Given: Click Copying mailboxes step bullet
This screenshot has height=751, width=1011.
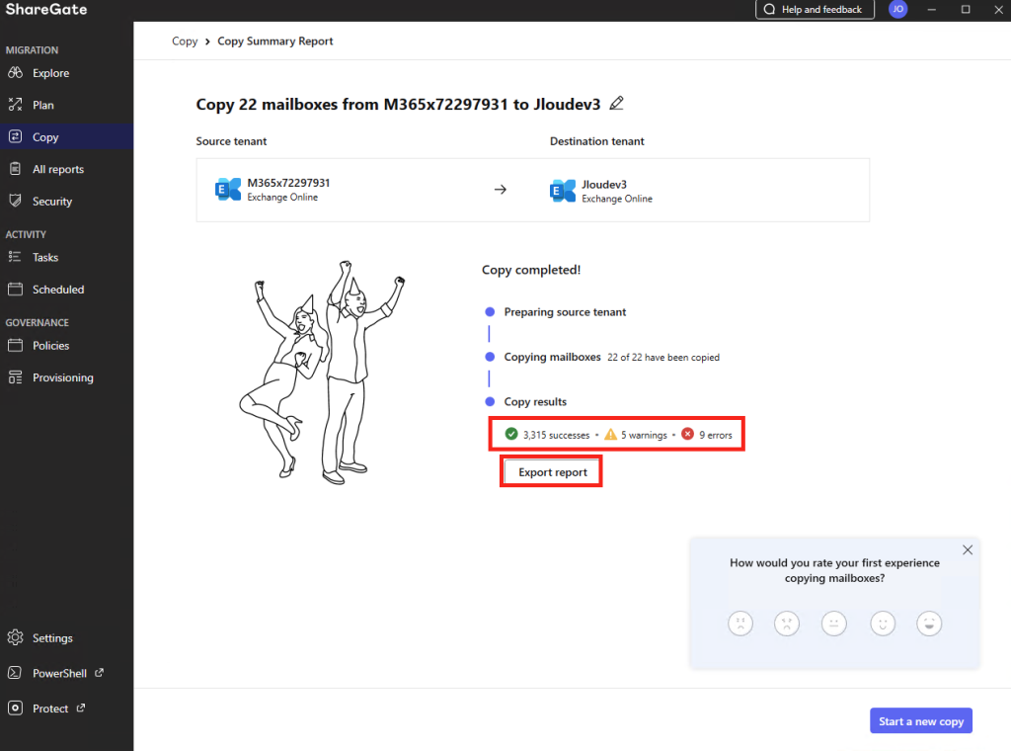Looking at the screenshot, I should click(x=490, y=357).
